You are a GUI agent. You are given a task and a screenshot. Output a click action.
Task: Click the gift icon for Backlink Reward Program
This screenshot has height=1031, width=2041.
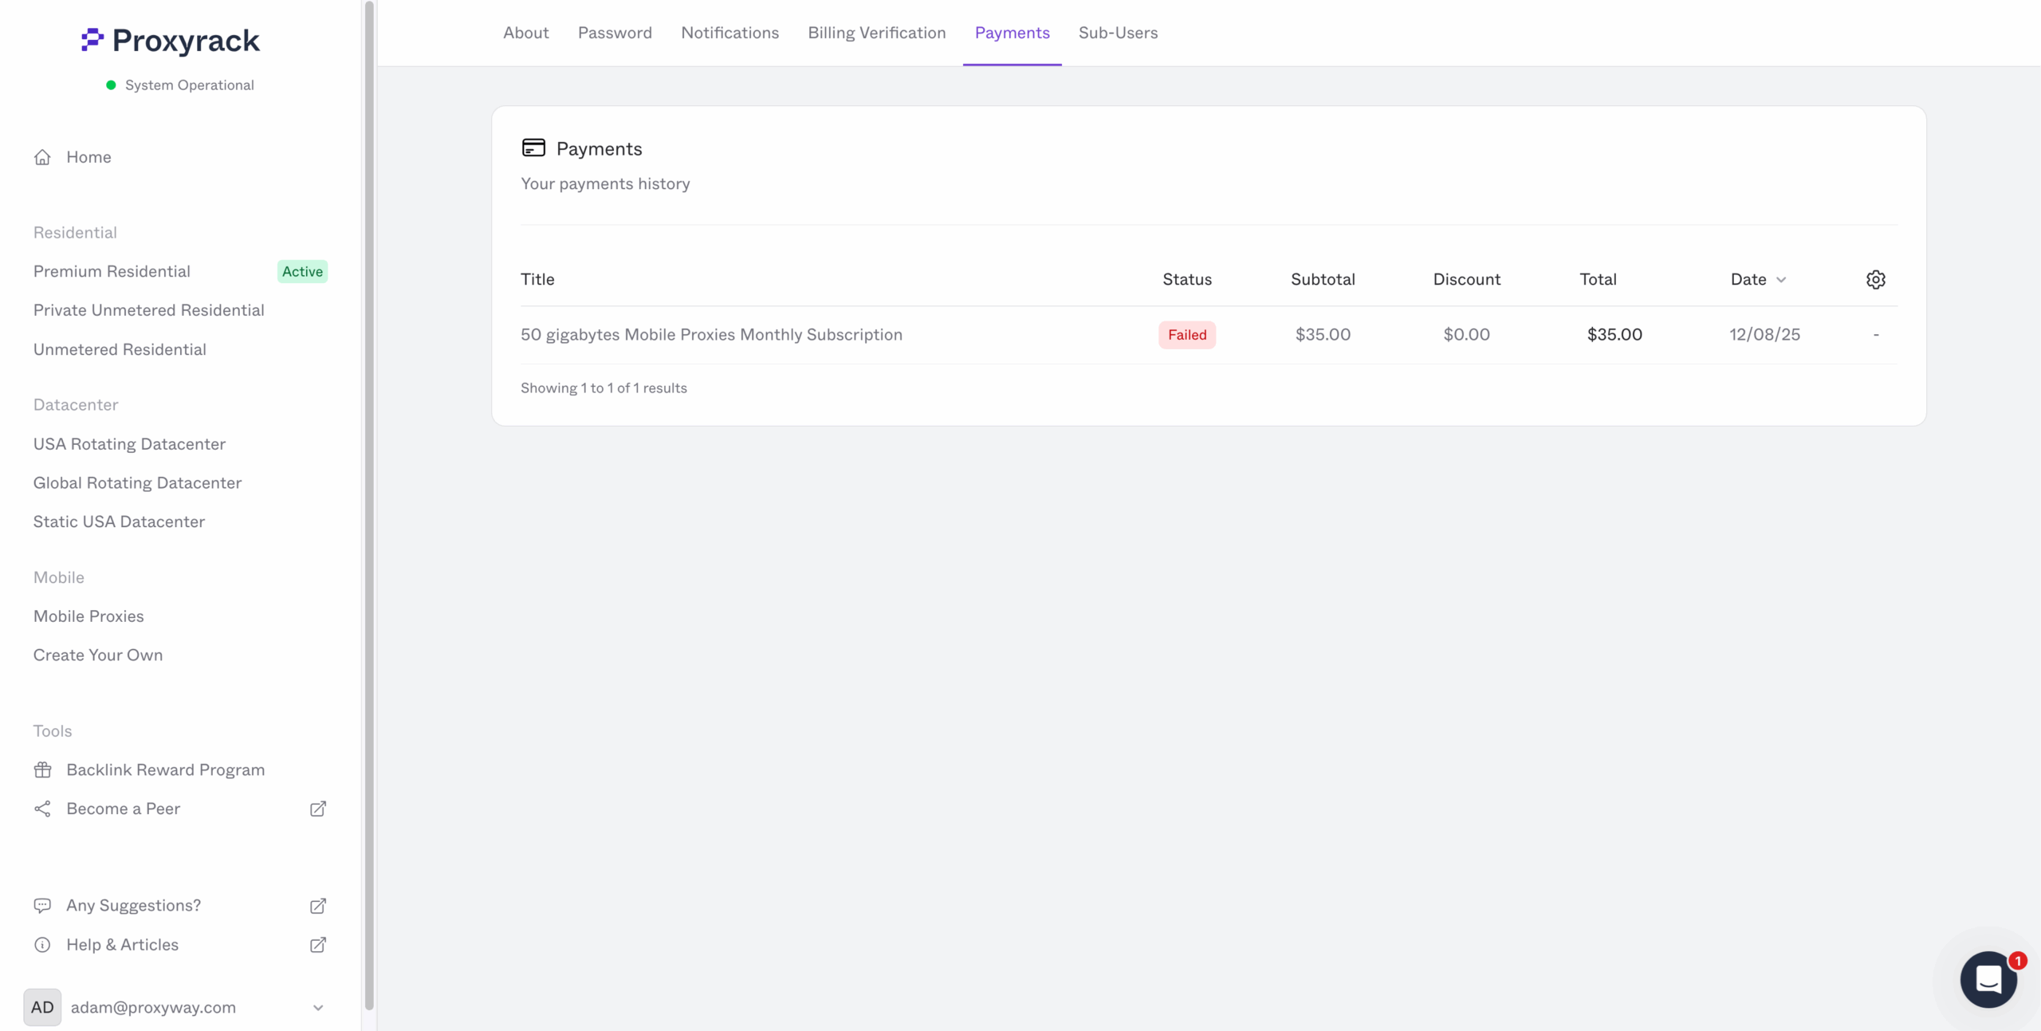pos(43,769)
